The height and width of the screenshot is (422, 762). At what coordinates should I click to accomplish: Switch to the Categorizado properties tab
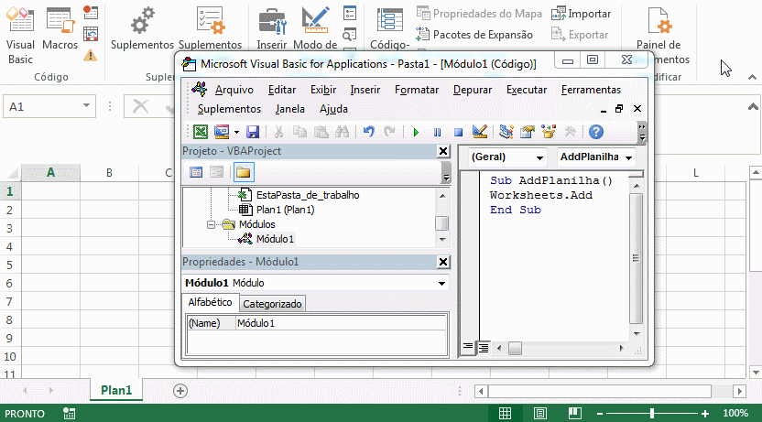pos(273,304)
